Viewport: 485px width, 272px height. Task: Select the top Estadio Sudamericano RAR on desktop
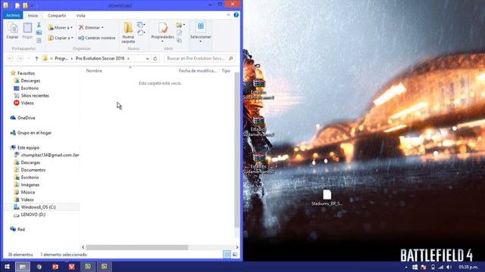258,89
